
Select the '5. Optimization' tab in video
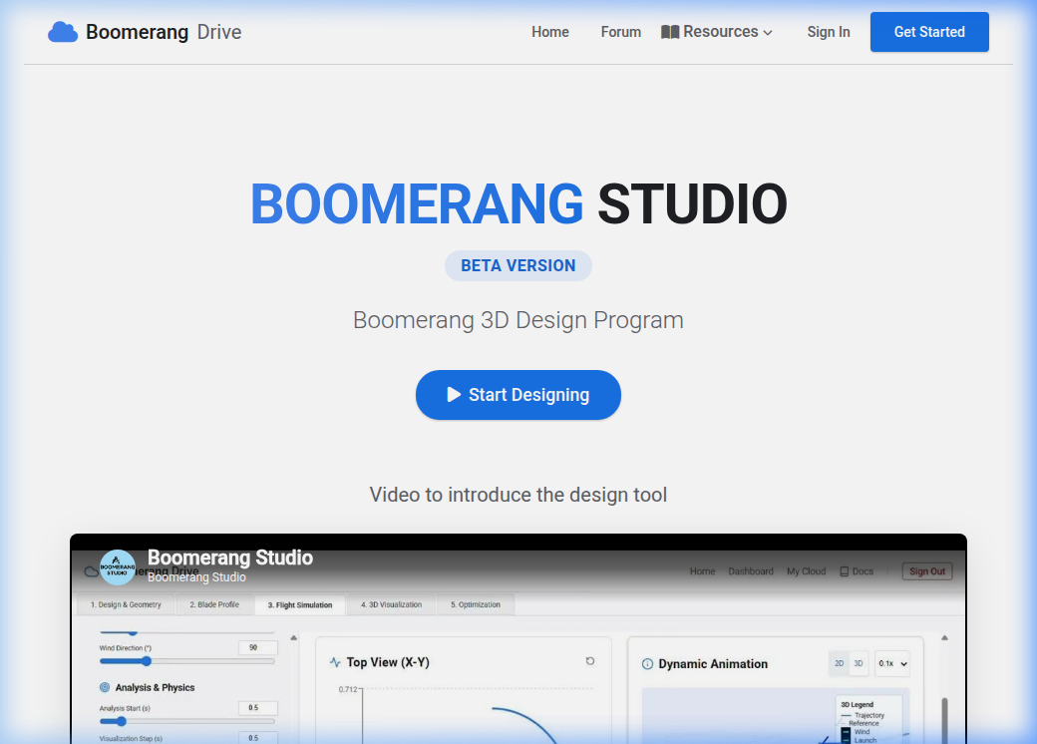[x=476, y=604]
